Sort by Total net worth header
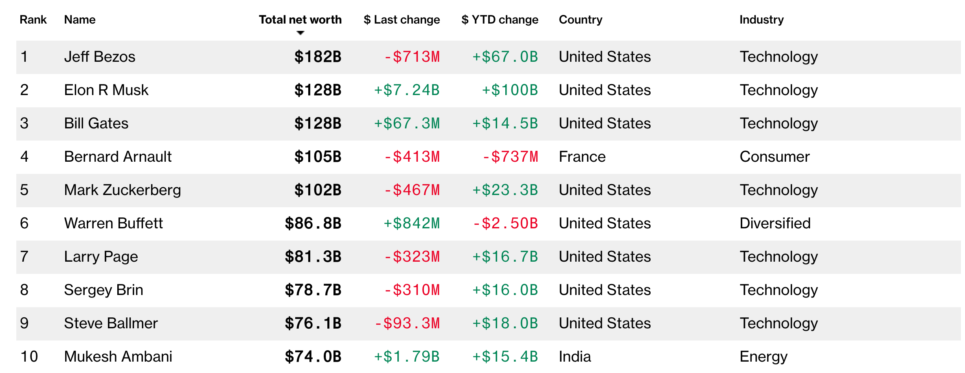Screen dimensions: 965x373 [x=300, y=20]
